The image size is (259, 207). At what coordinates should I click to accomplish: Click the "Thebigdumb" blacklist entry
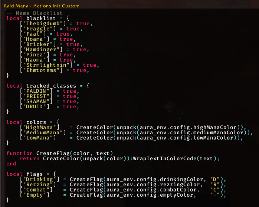[x=38, y=23]
